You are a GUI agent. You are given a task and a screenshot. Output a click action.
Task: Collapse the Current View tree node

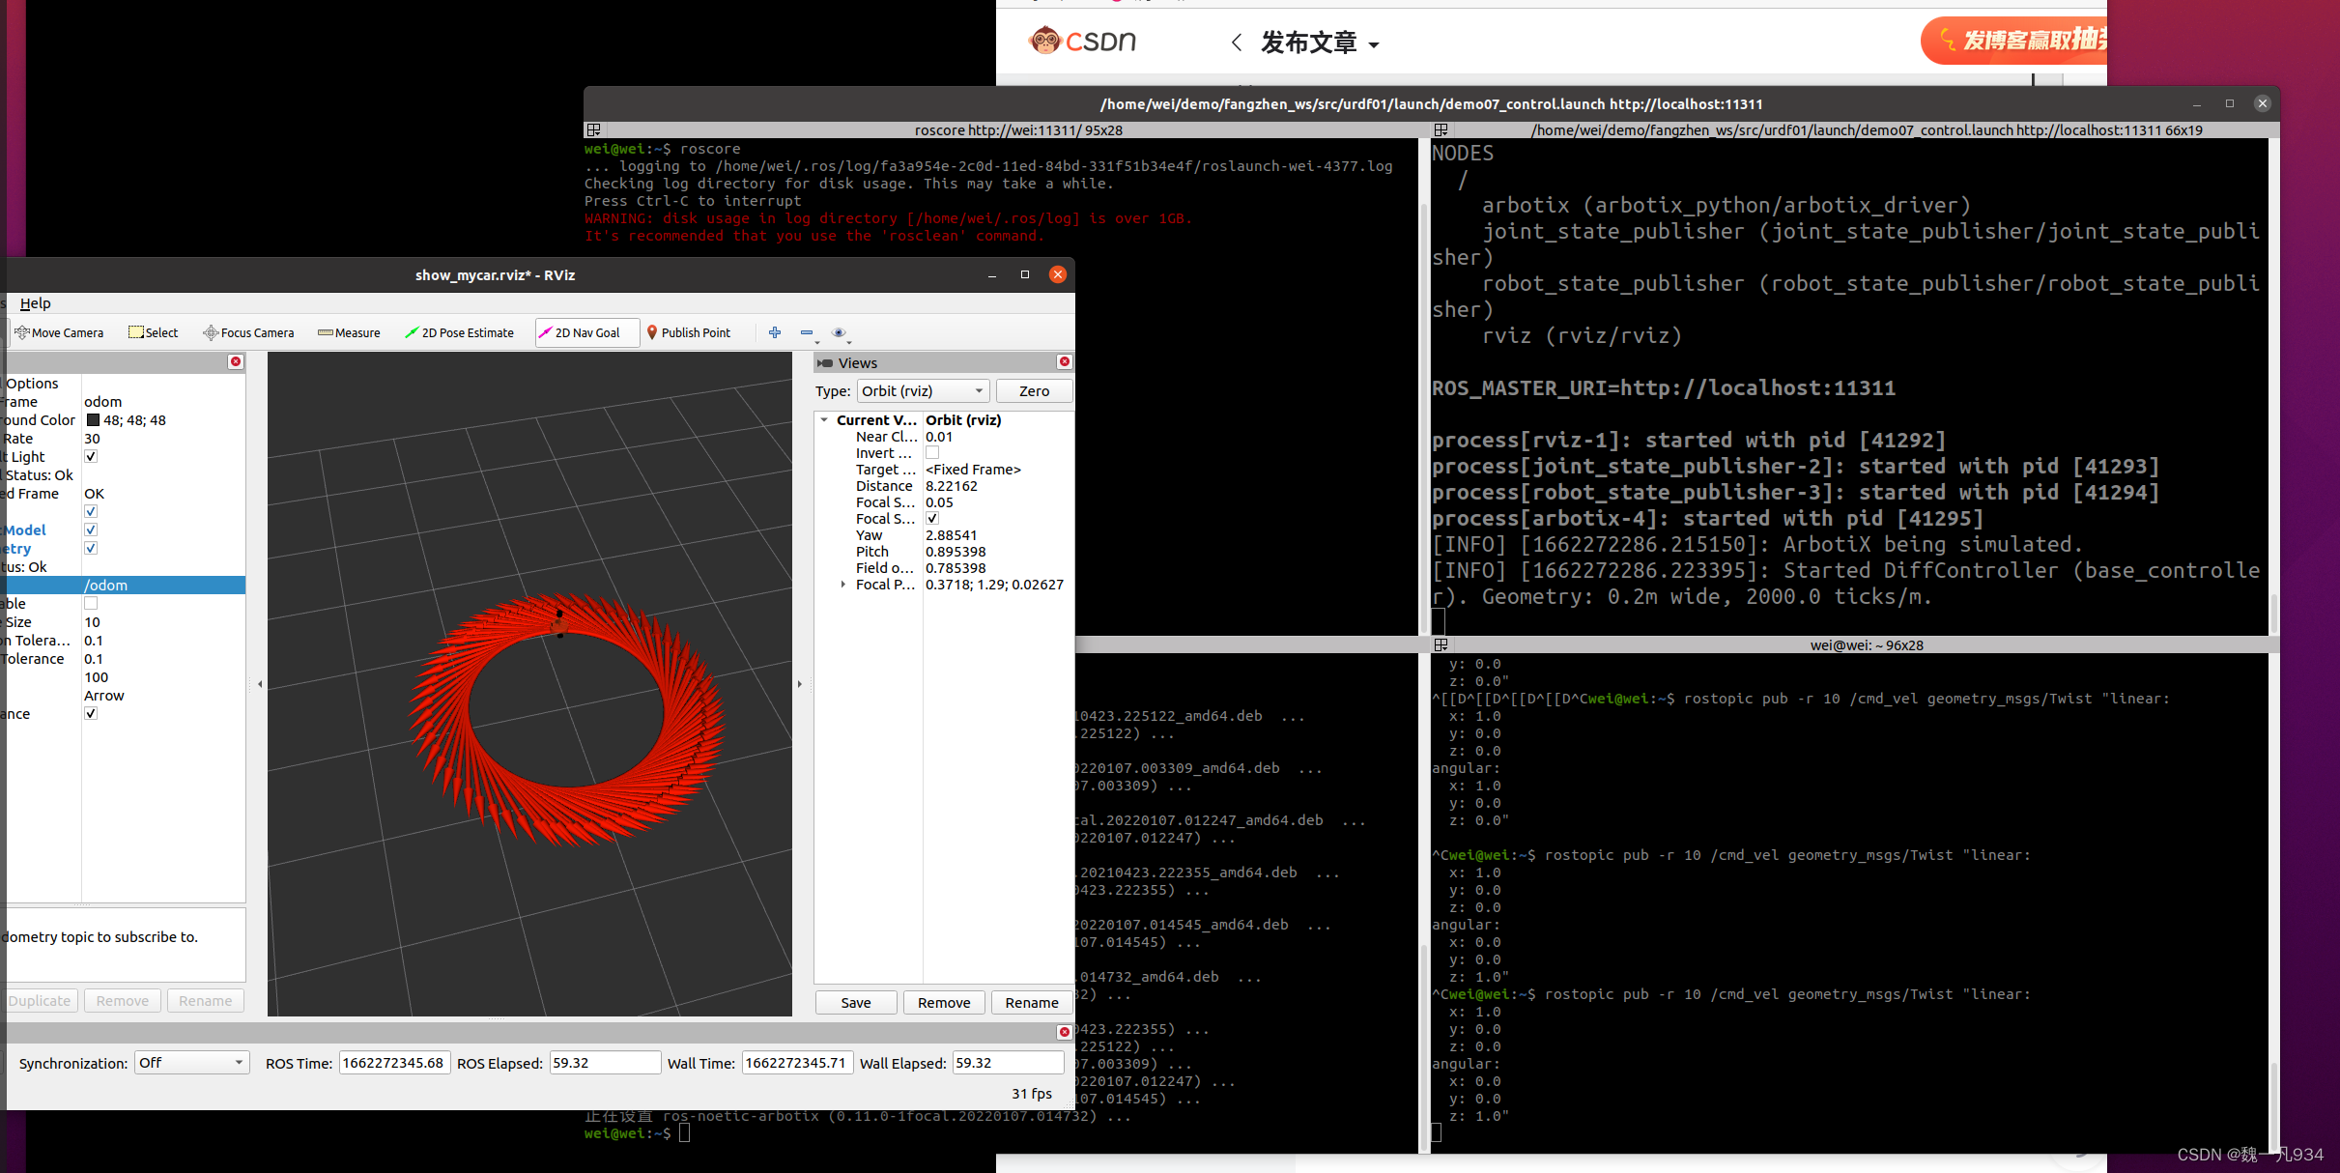click(x=824, y=420)
